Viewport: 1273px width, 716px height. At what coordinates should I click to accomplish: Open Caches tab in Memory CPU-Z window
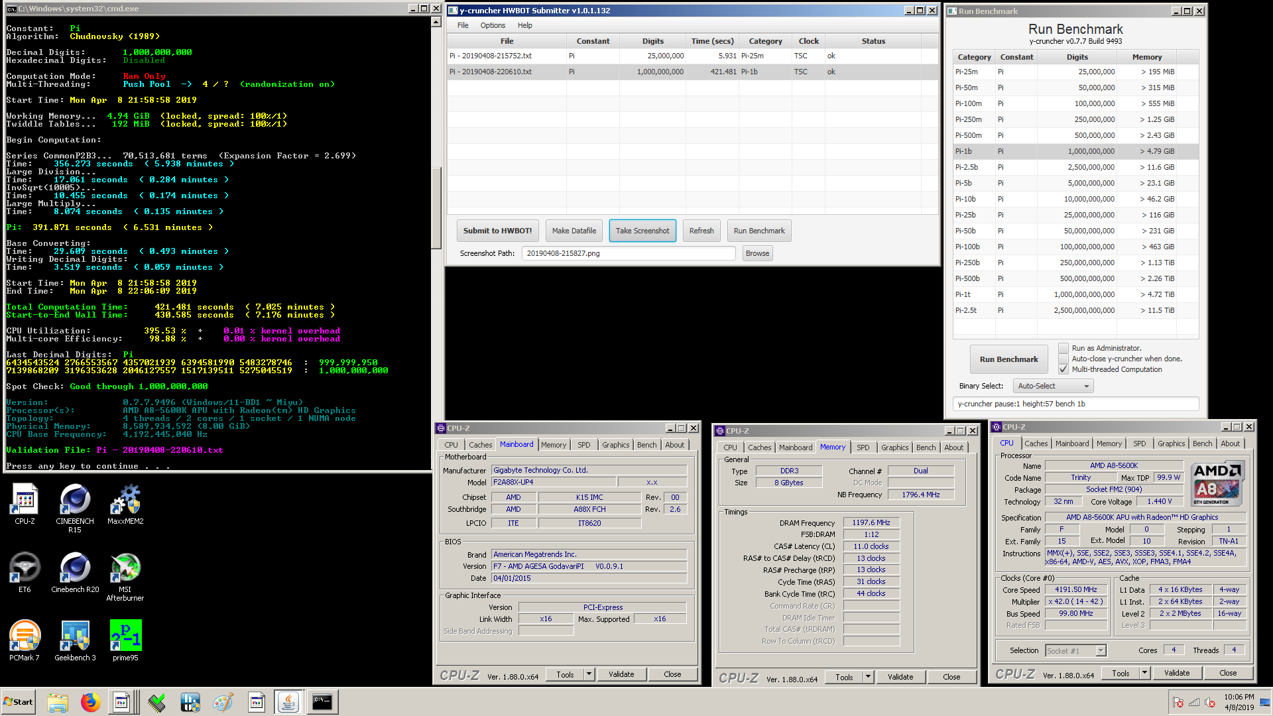760,447
